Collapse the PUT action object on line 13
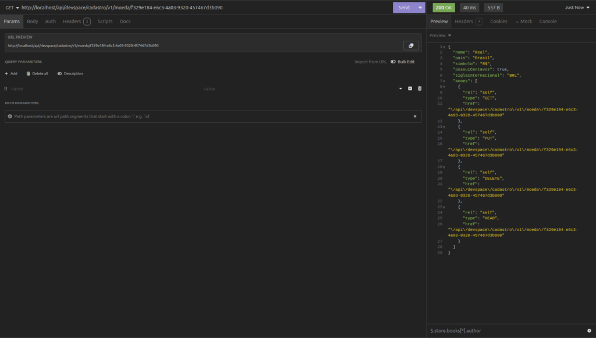The width and height of the screenshot is (596, 338). click(x=444, y=127)
